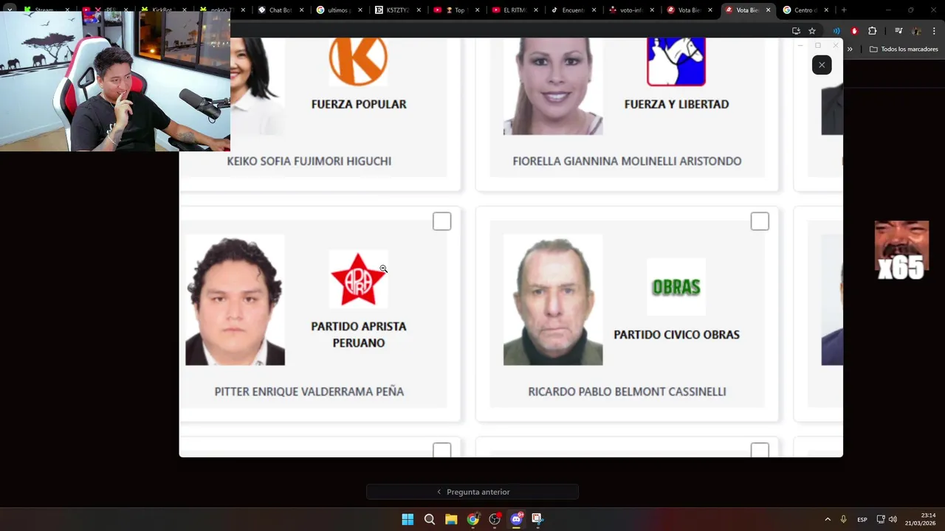
Task: Click the name Fiorella Giannina Molinelli Aristondo
Action: (627, 161)
